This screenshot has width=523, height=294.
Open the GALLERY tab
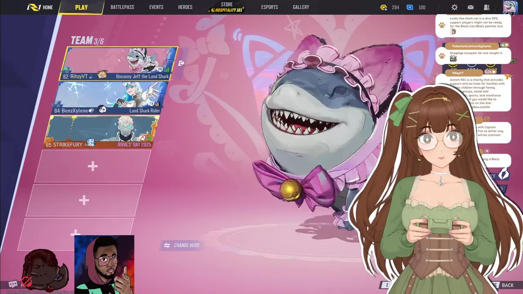(301, 7)
